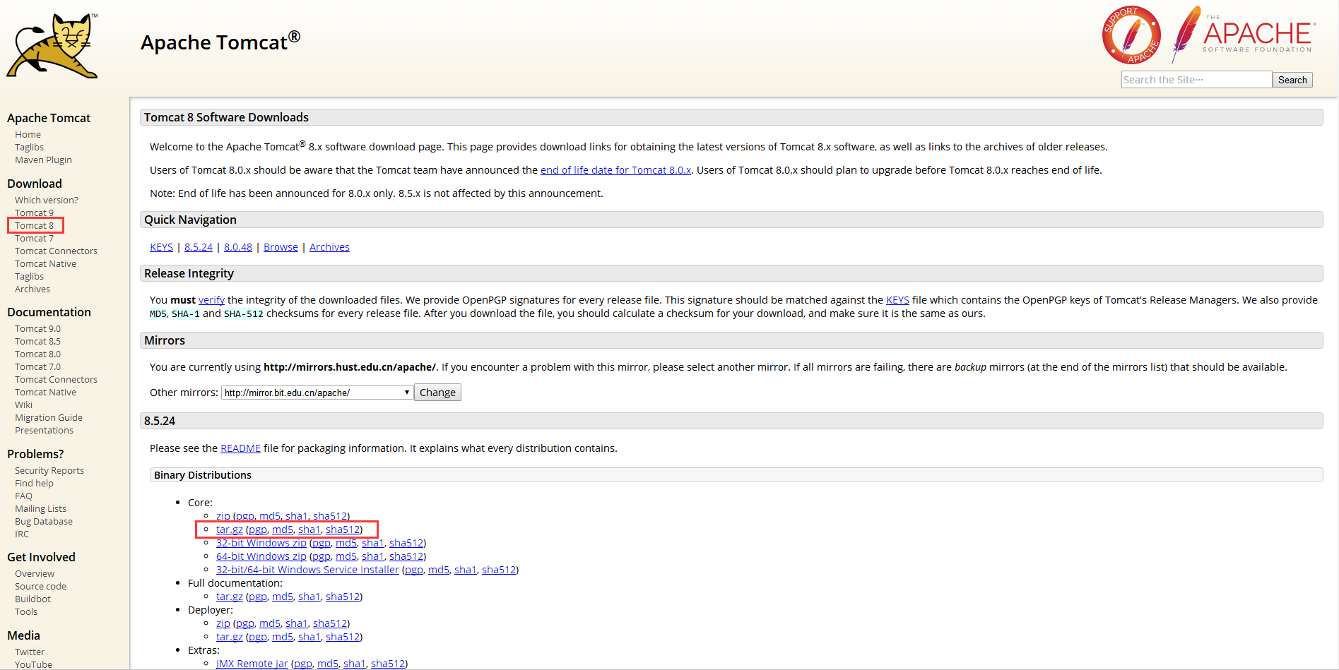
Task: Click md5 for Core zip
Action: point(270,516)
